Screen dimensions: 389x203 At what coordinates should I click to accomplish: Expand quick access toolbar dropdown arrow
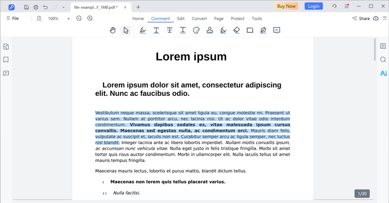63,7
